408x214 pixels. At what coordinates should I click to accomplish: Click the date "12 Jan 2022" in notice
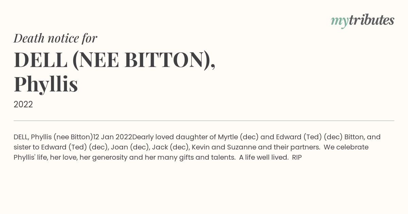point(113,137)
